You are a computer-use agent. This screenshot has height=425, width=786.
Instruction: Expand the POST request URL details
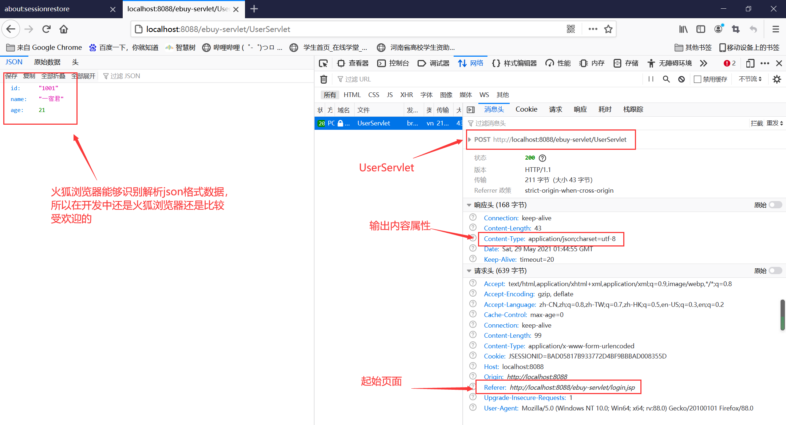tap(470, 140)
